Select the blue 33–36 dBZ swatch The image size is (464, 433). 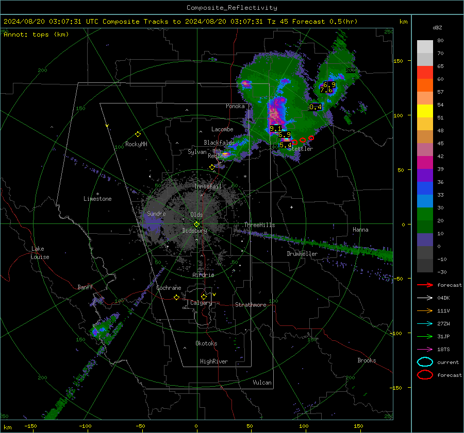[425, 188]
